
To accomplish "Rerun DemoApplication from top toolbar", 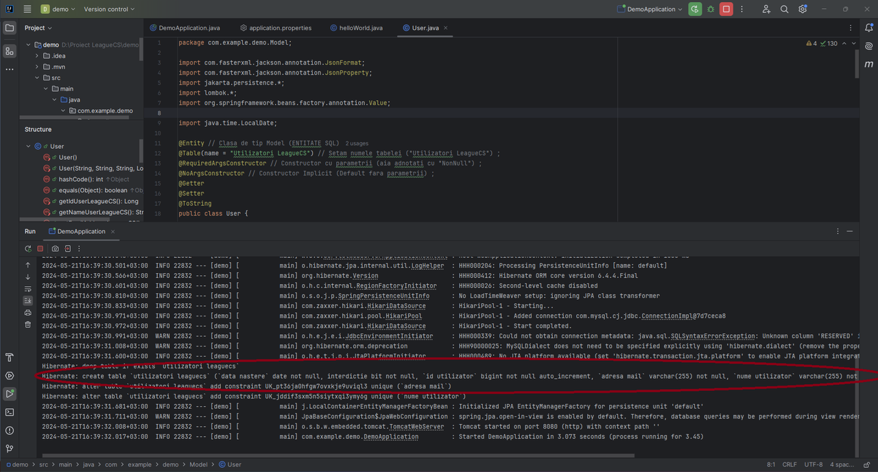I will (x=695, y=9).
